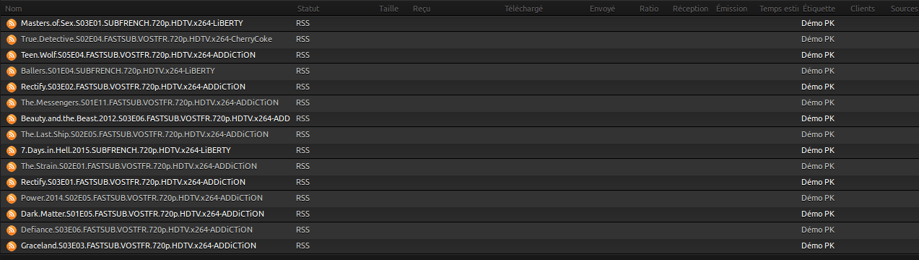Select the Power.2014.S02E05 list row
Screen dimensions: 919x260
click(x=459, y=198)
